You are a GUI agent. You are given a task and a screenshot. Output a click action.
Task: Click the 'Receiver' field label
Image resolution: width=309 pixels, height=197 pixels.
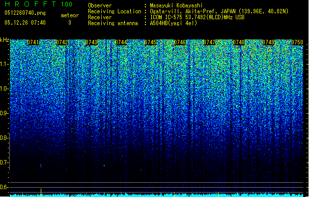[100, 17]
